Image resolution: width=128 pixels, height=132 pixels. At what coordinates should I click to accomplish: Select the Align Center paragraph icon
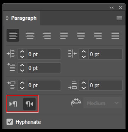30,35
